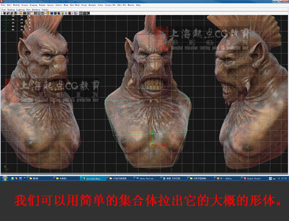Select the yellow move manipulator center handle

click(x=152, y=145)
